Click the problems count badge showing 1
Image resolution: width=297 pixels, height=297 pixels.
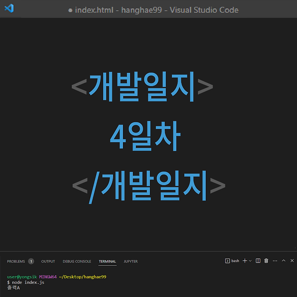[x=31, y=261]
